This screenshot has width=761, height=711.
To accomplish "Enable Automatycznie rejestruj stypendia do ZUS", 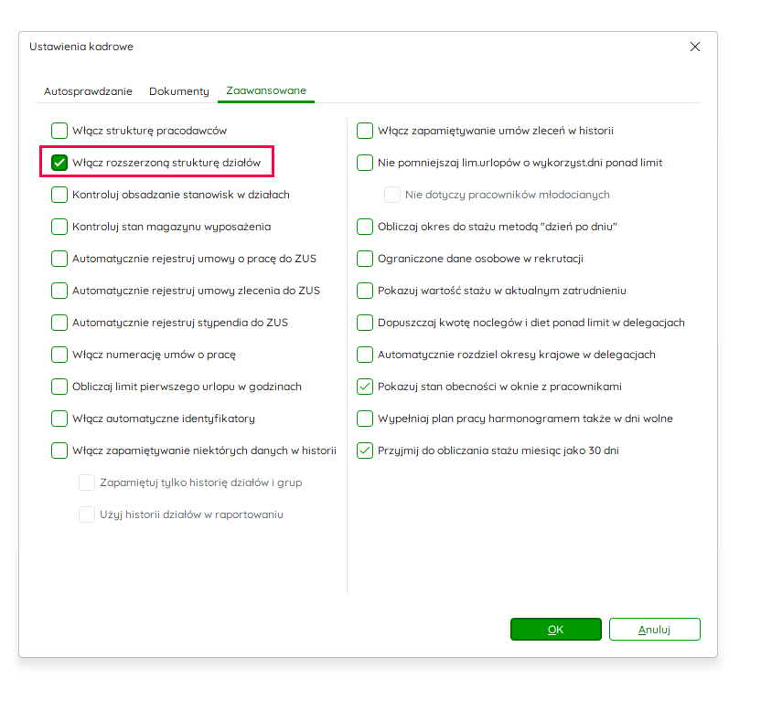I will point(59,323).
